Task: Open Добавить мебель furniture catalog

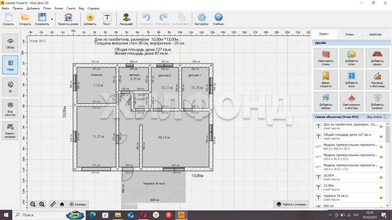Action: click(325, 101)
